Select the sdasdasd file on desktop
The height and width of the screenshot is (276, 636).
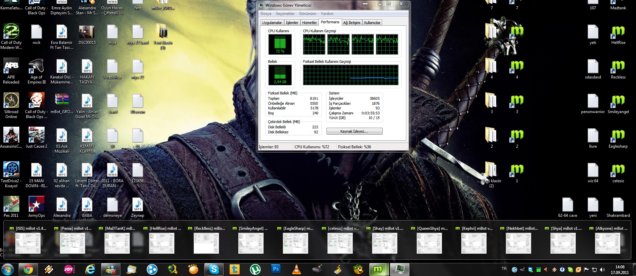593,69
